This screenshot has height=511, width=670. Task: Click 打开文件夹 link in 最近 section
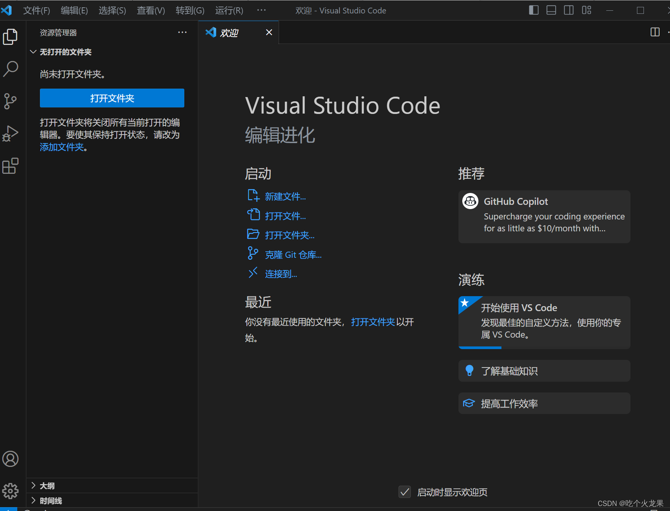coord(373,322)
